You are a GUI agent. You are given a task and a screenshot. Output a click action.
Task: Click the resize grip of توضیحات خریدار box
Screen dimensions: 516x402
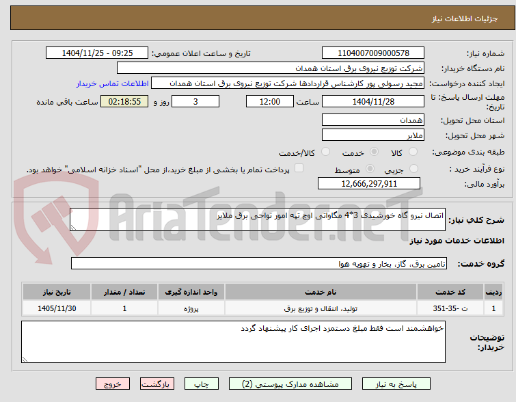25,360
